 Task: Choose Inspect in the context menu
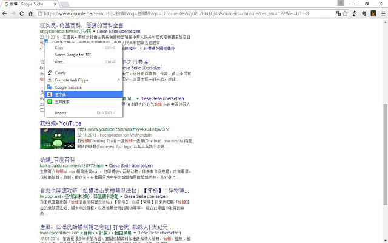click(84, 112)
